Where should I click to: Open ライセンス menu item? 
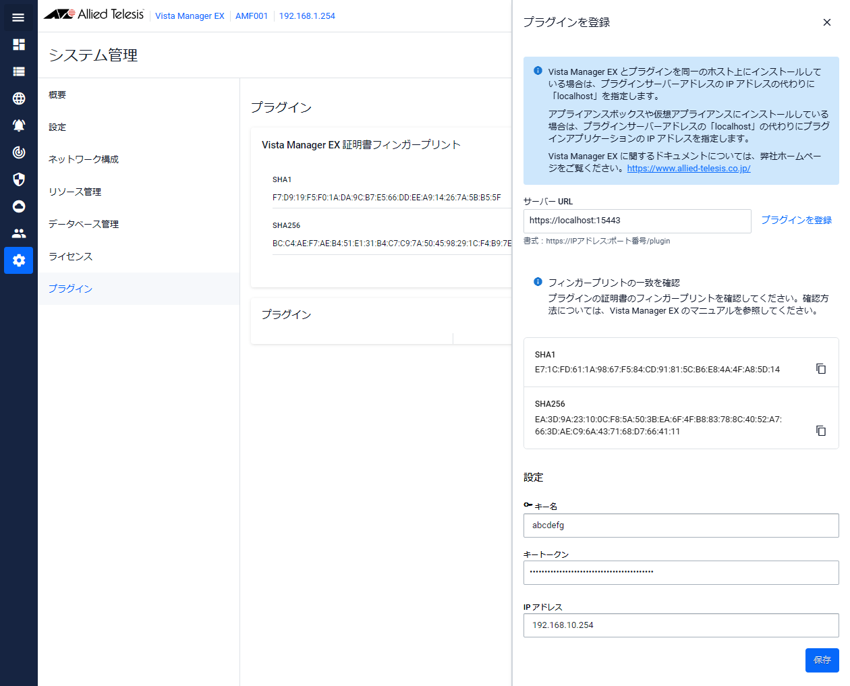pos(71,256)
